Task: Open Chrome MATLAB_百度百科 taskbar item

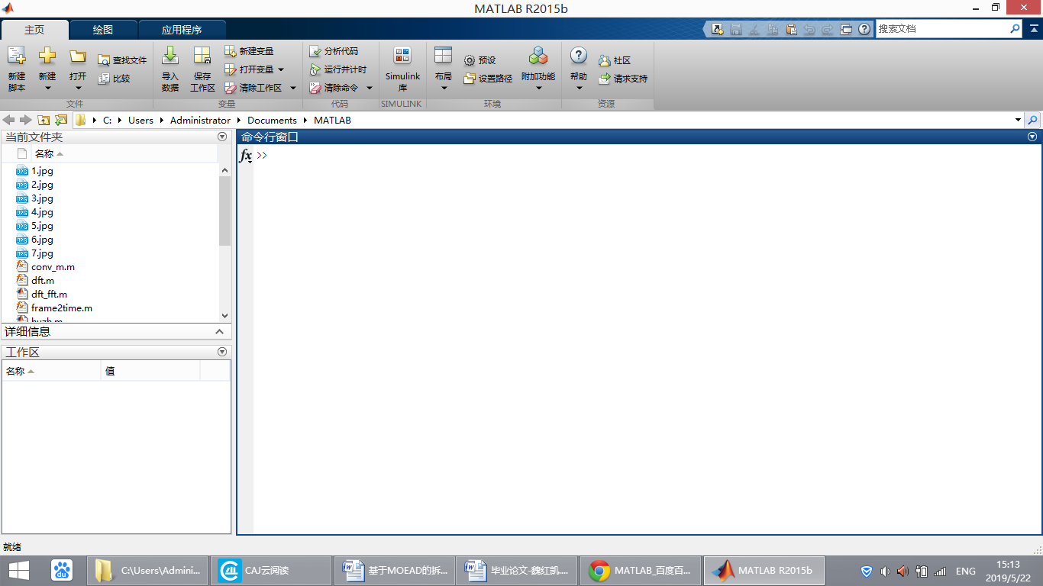Action: 641,571
